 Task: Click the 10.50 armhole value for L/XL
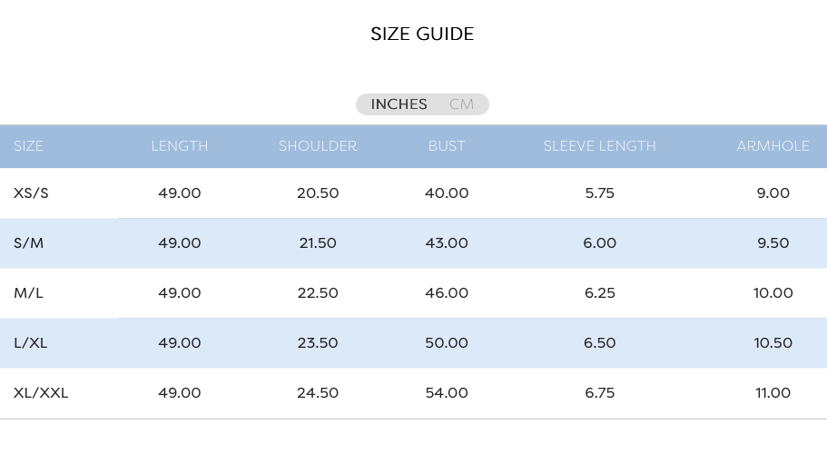773,342
